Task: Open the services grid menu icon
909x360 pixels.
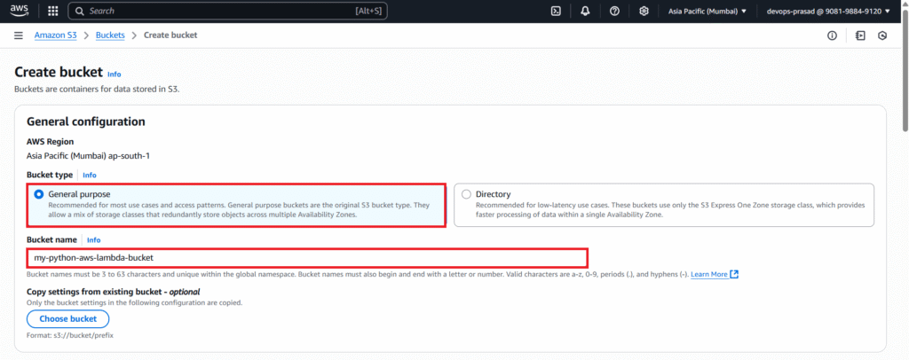Action: [x=52, y=11]
